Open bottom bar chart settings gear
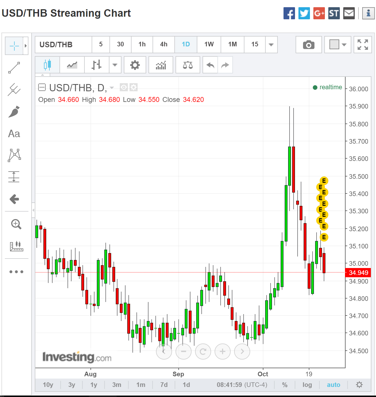The height and width of the screenshot is (397, 376). pos(359,385)
